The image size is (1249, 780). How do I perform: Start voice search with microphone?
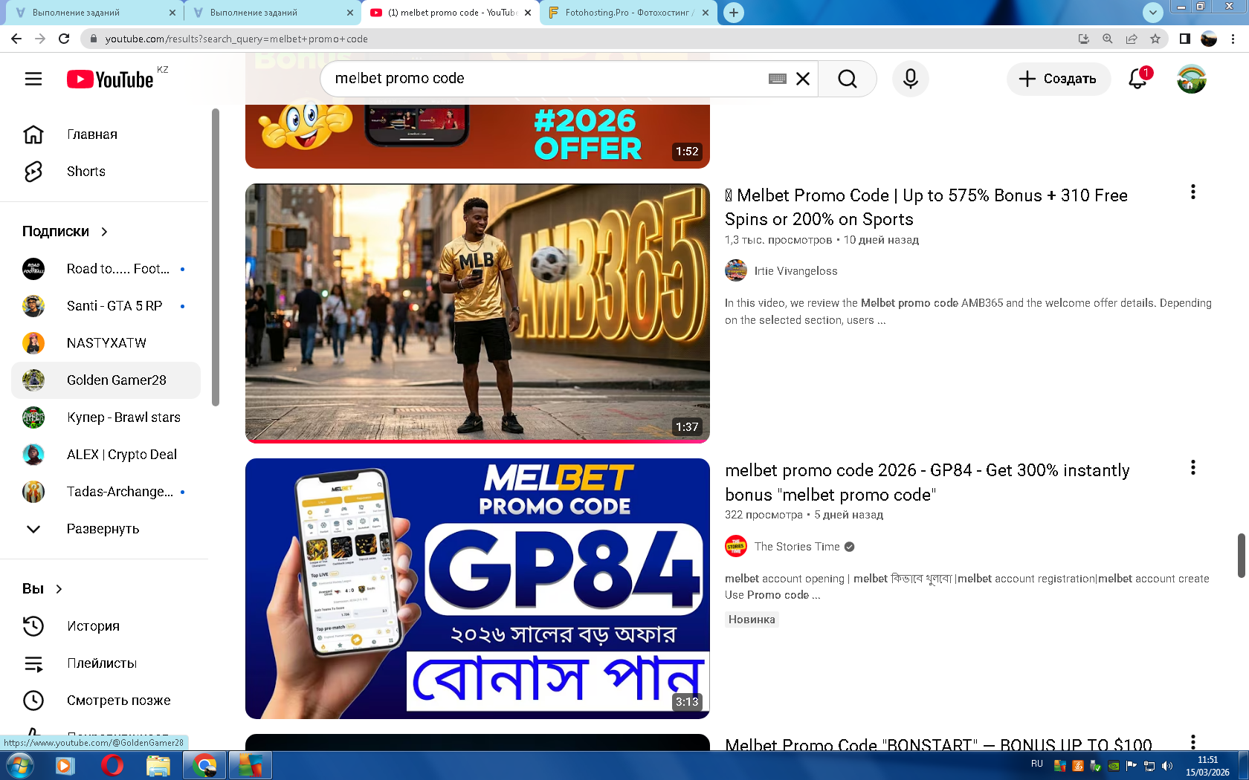[x=911, y=79]
